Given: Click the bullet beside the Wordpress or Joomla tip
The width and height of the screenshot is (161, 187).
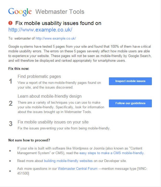Looking at the screenshot, I should pos(10,151).
